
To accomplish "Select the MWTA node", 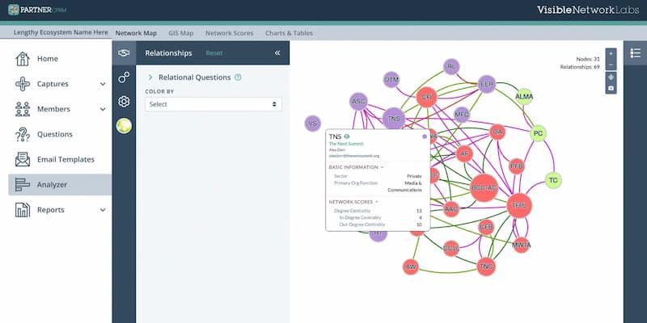I will coord(521,245).
